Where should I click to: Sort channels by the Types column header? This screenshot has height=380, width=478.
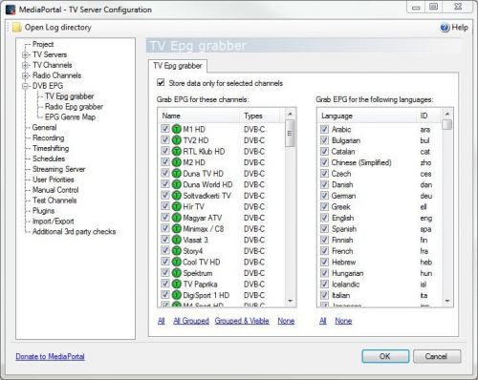click(260, 116)
